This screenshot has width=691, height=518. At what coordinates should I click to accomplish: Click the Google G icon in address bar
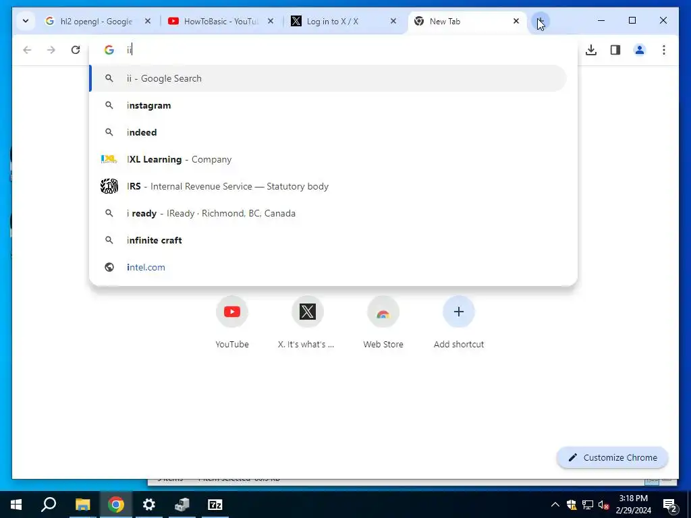[x=109, y=50]
